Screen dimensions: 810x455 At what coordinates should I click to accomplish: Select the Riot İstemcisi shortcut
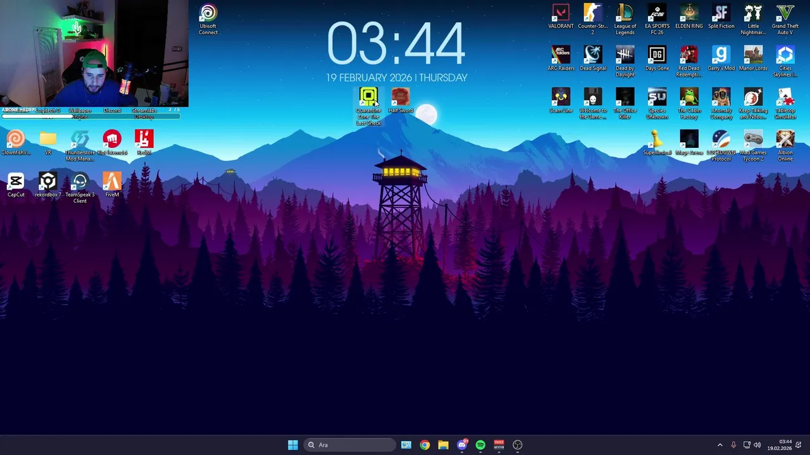tap(112, 143)
